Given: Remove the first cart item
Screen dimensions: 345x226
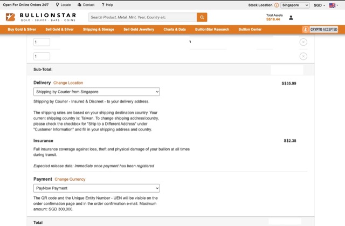Looking at the screenshot, I should pos(303,42).
